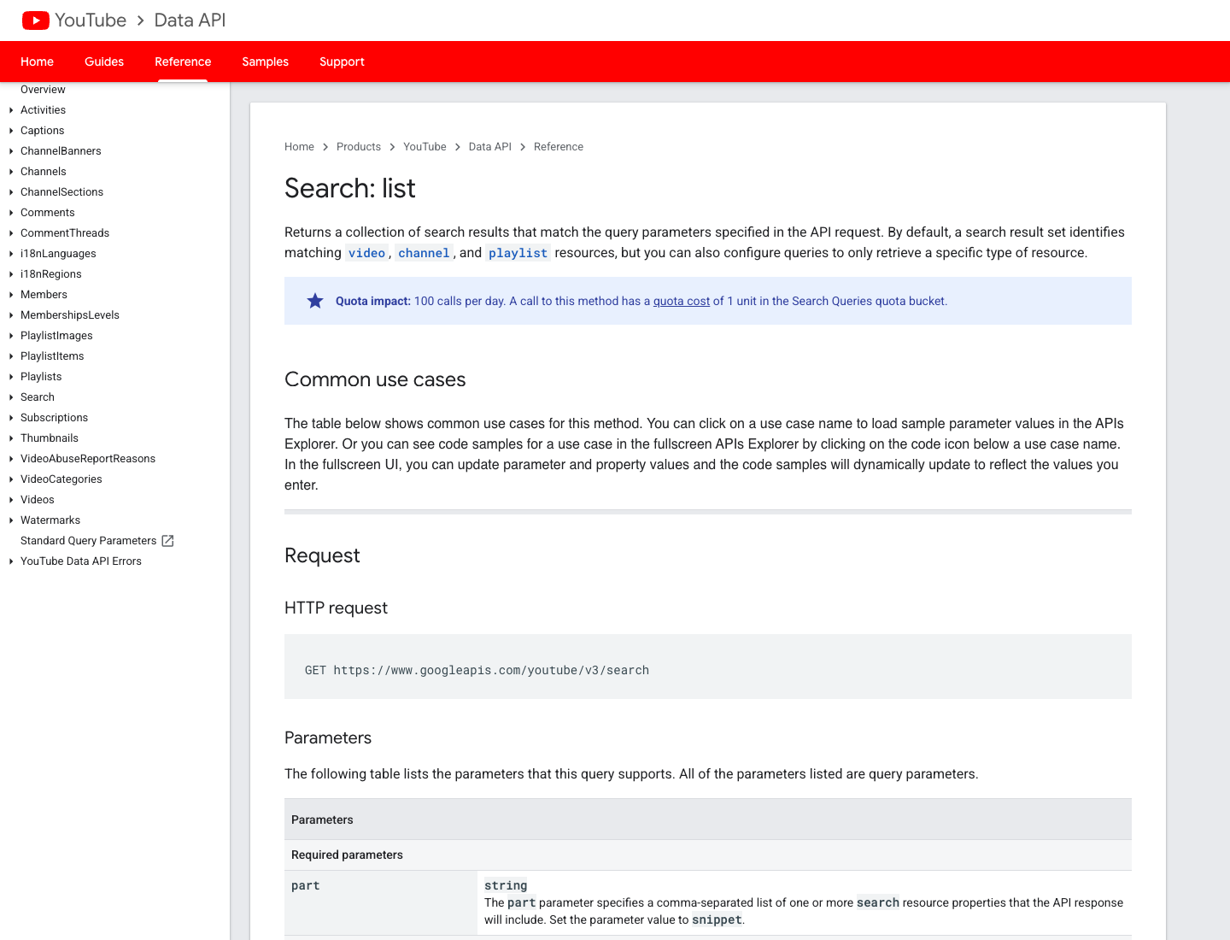The width and height of the screenshot is (1230, 940).
Task: Expand the CommentThreads tree arrow
Action: tap(11, 233)
